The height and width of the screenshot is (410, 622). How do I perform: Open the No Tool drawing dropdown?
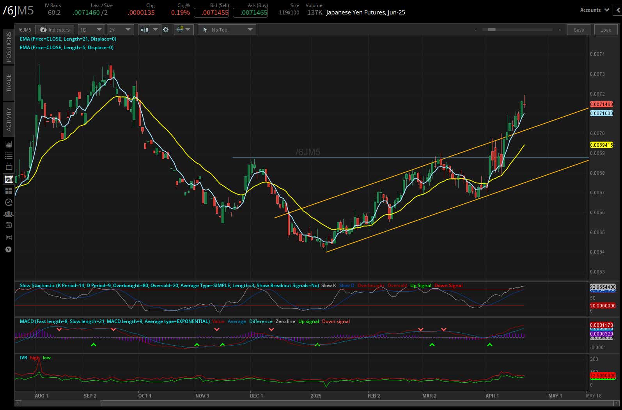click(227, 30)
